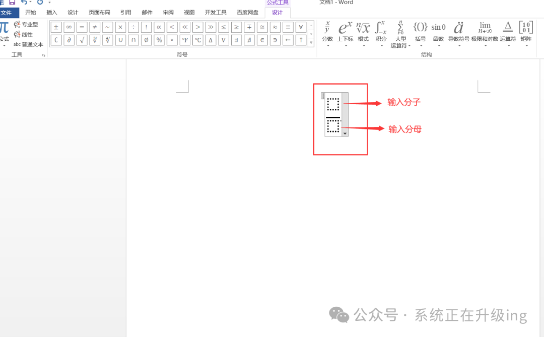Insert the left arrow ← symbol
The width and height of the screenshot is (544, 337).
pyautogui.click(x=288, y=40)
